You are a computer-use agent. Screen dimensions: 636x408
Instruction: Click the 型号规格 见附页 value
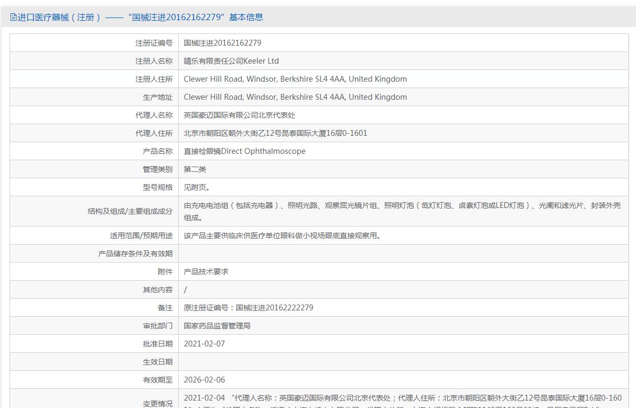tap(197, 187)
